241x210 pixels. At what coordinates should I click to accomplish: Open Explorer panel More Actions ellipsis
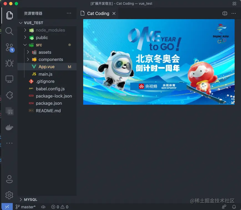69,13
